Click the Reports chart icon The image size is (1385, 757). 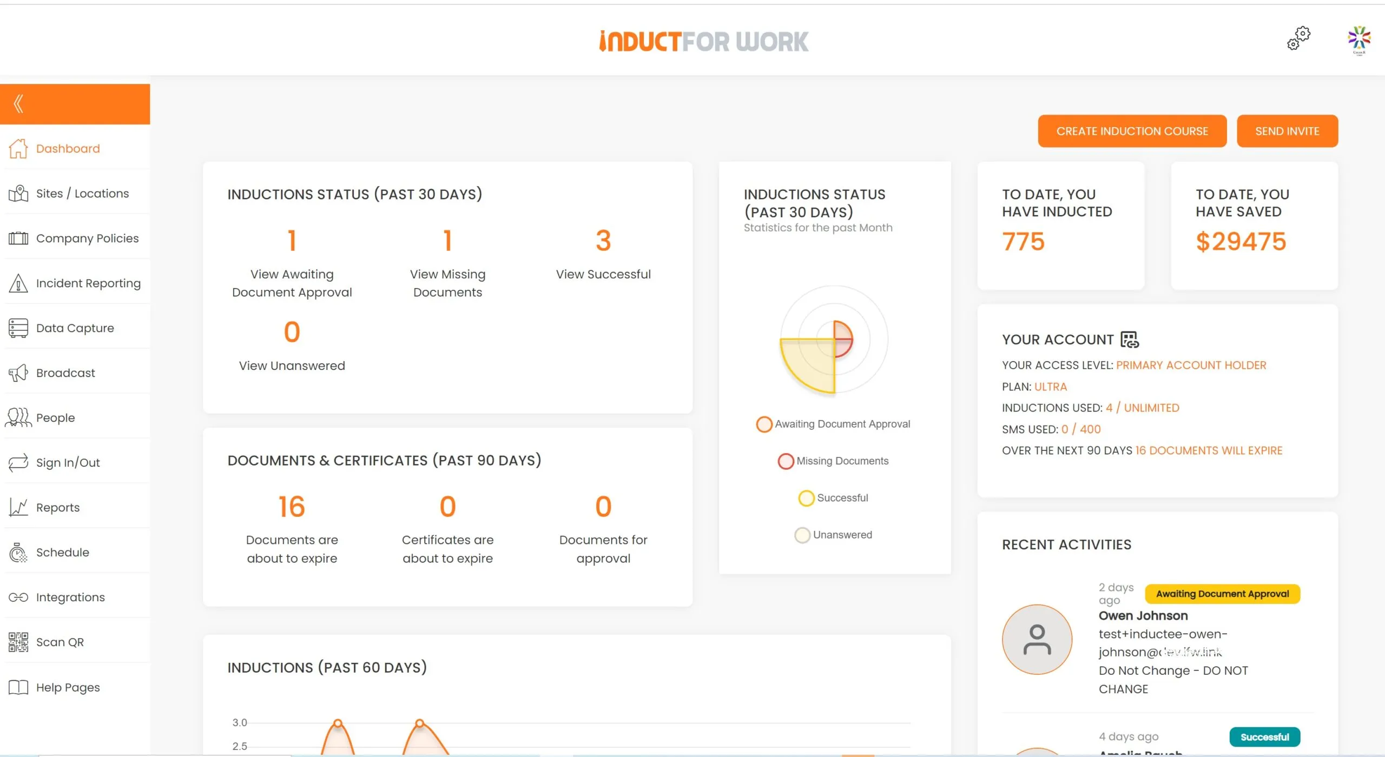pyautogui.click(x=18, y=507)
